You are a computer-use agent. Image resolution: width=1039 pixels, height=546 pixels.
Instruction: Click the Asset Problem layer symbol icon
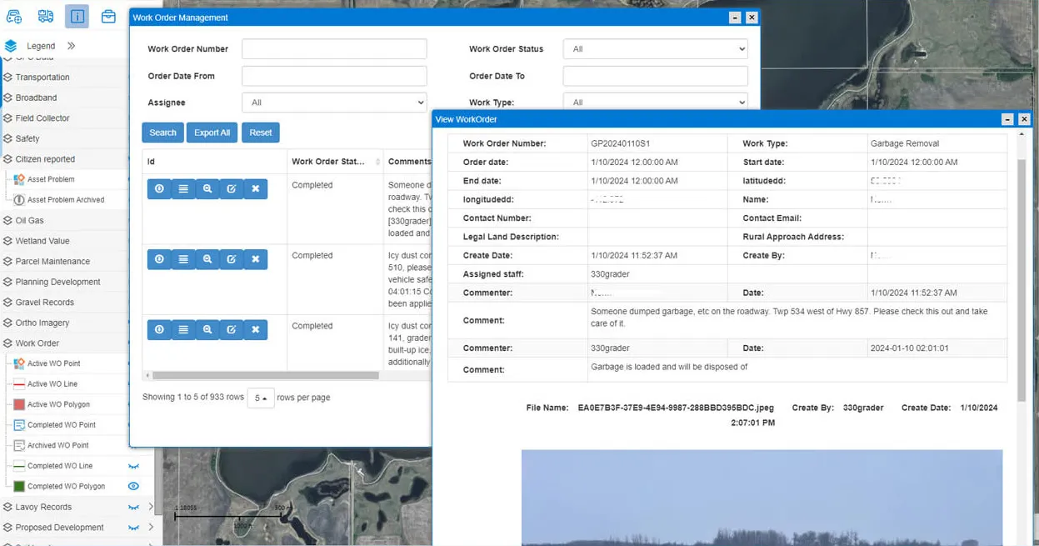[x=19, y=179]
